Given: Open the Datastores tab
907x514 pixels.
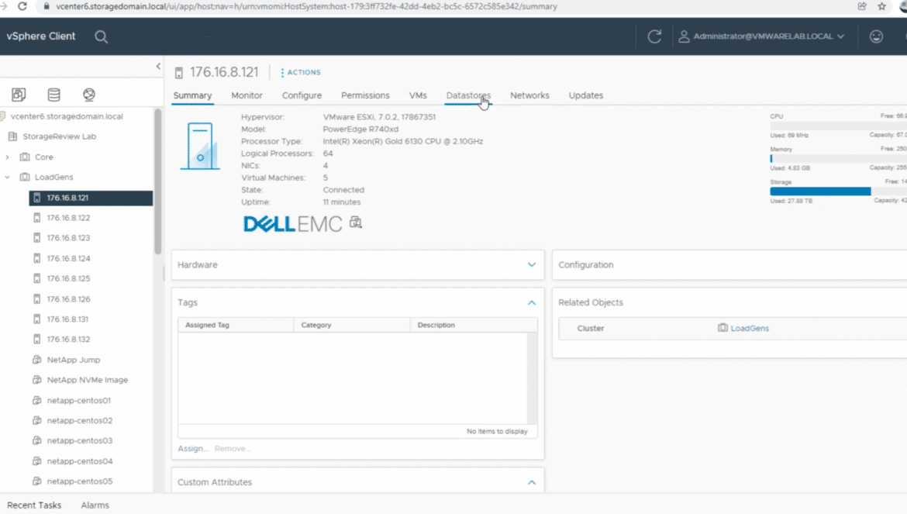Looking at the screenshot, I should [x=468, y=95].
